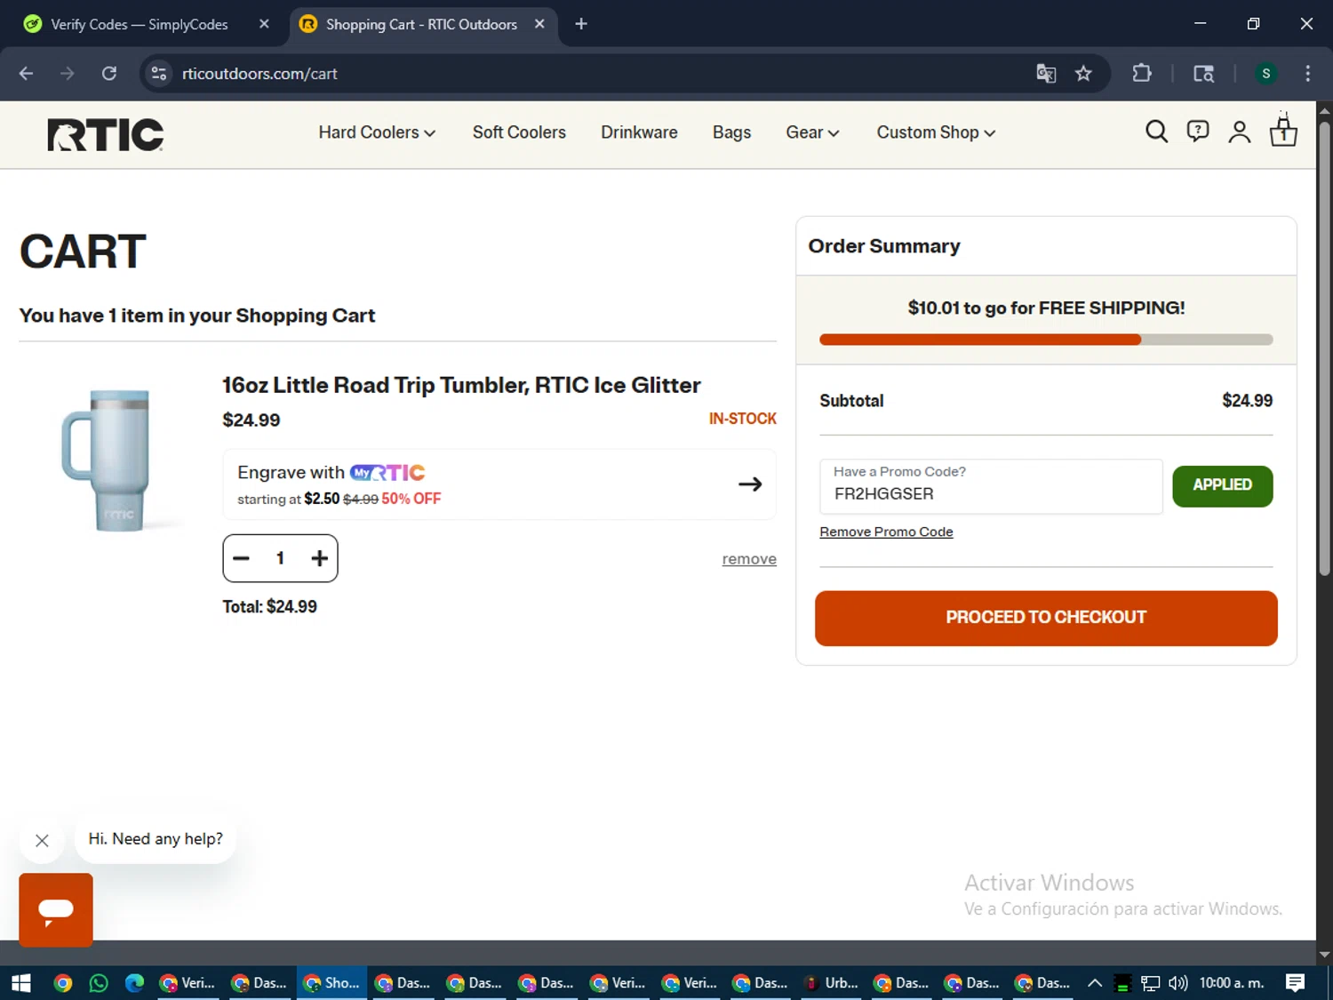Click the RTIC logo

[x=106, y=135]
